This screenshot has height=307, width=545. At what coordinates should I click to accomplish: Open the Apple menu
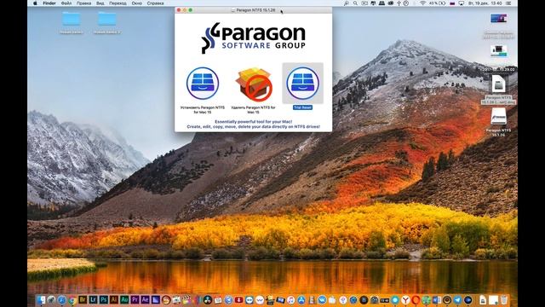tap(35, 3)
